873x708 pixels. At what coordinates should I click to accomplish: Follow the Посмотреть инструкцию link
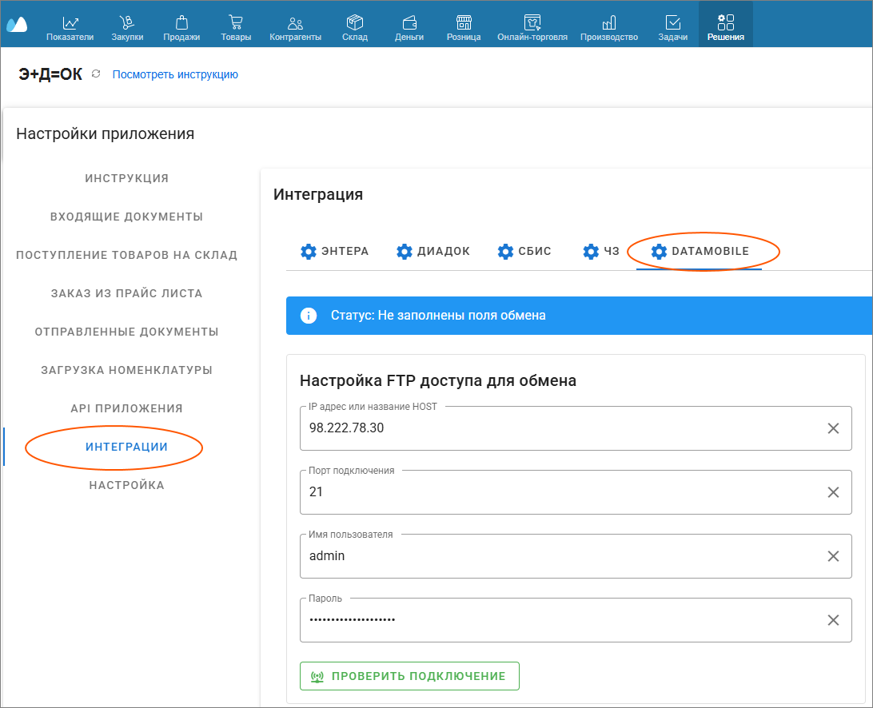[x=175, y=74]
